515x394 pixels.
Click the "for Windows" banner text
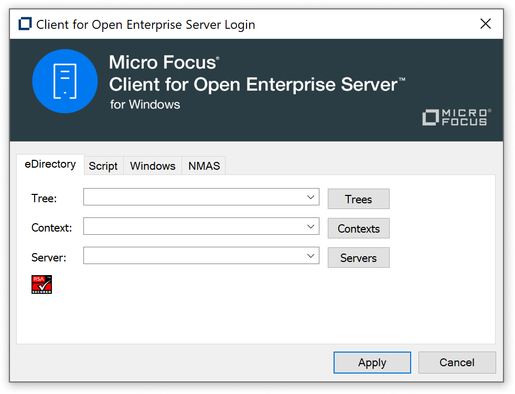[145, 105]
